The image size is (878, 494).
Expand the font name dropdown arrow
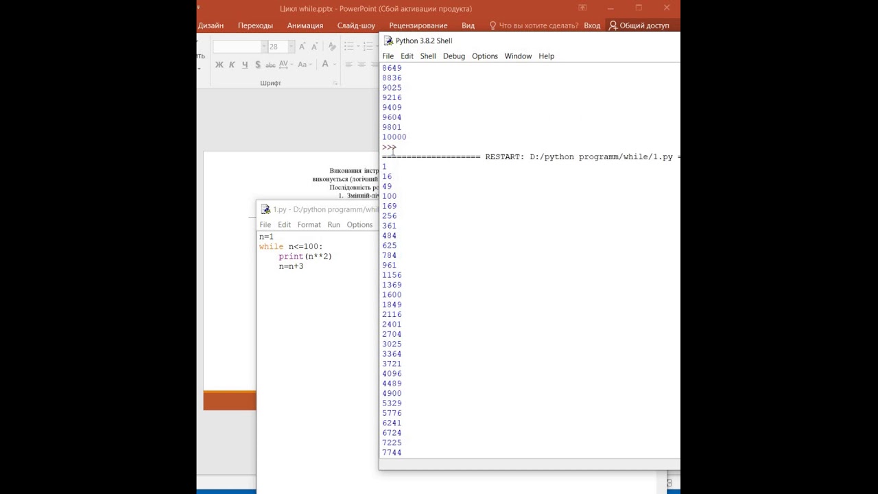(x=263, y=47)
